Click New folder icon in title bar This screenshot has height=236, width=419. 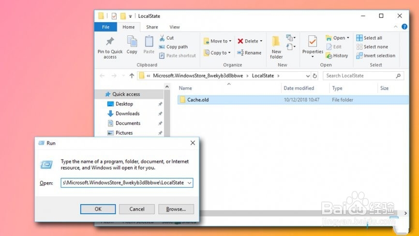123,16
